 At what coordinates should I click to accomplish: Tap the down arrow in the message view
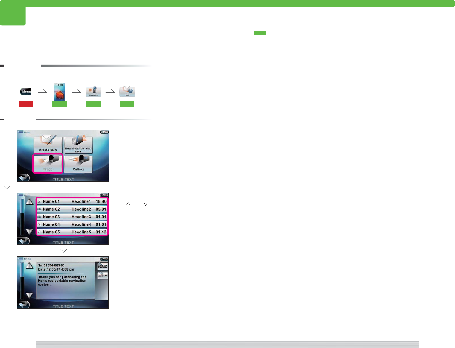[x=29, y=295]
